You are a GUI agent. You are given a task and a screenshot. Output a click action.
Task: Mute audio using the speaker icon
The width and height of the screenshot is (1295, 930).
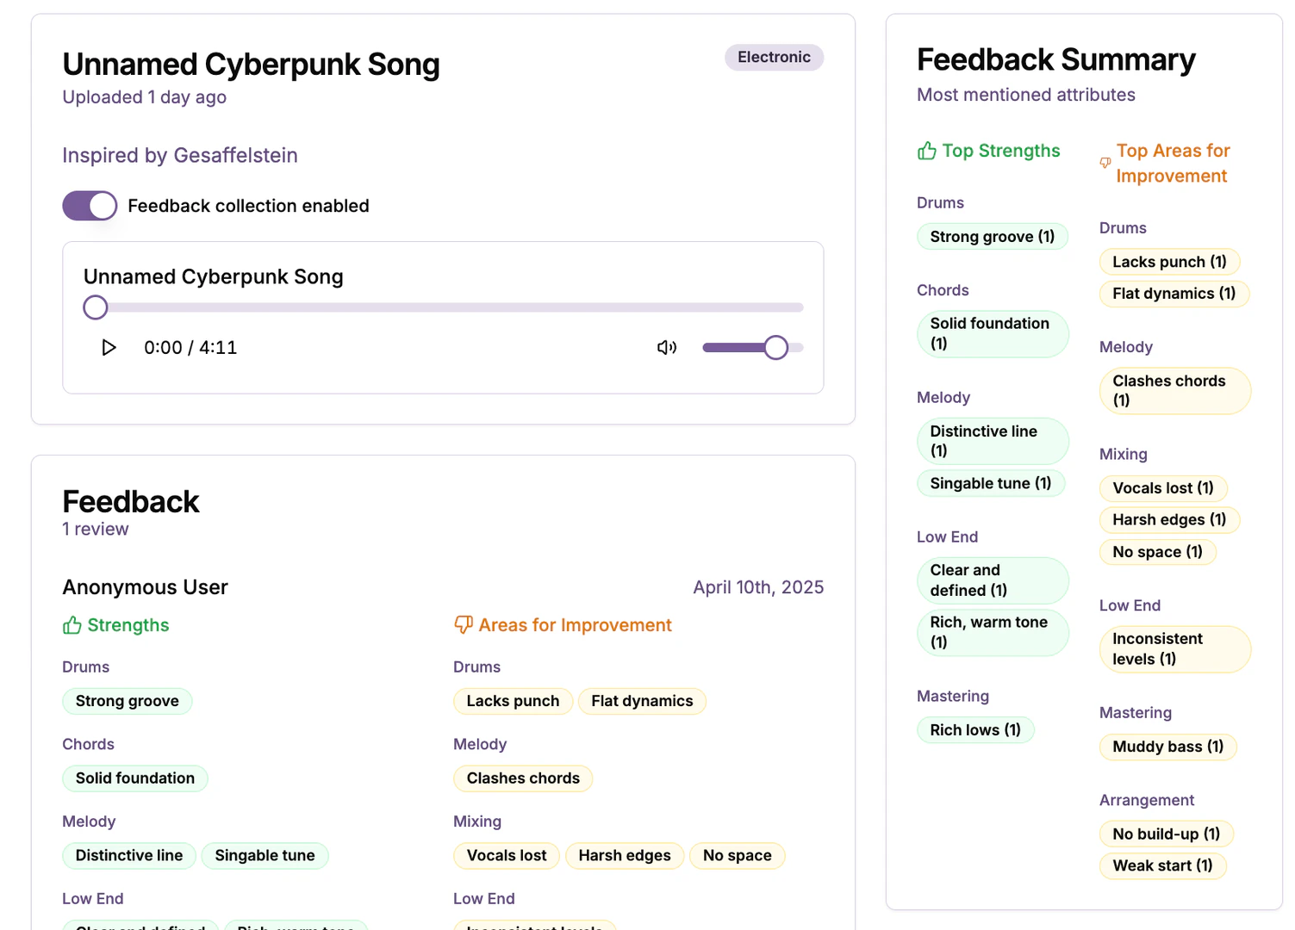coord(666,347)
